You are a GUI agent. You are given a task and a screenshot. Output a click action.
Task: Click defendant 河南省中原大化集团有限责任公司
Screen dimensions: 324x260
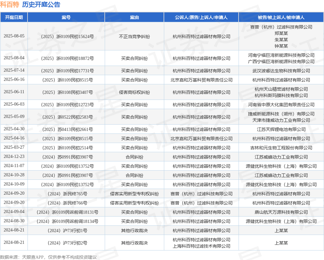pyautogui.click(x=281, y=105)
